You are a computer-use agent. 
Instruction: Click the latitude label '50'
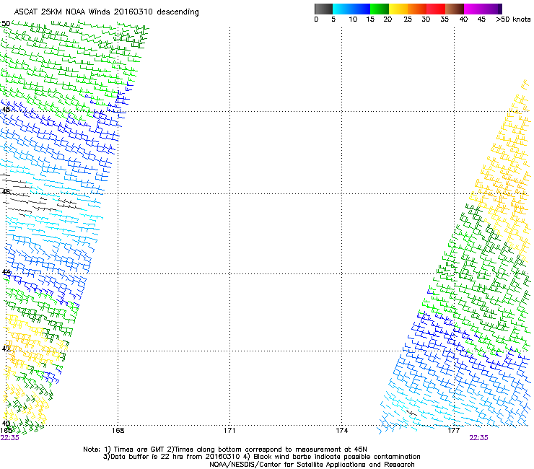coord(6,24)
